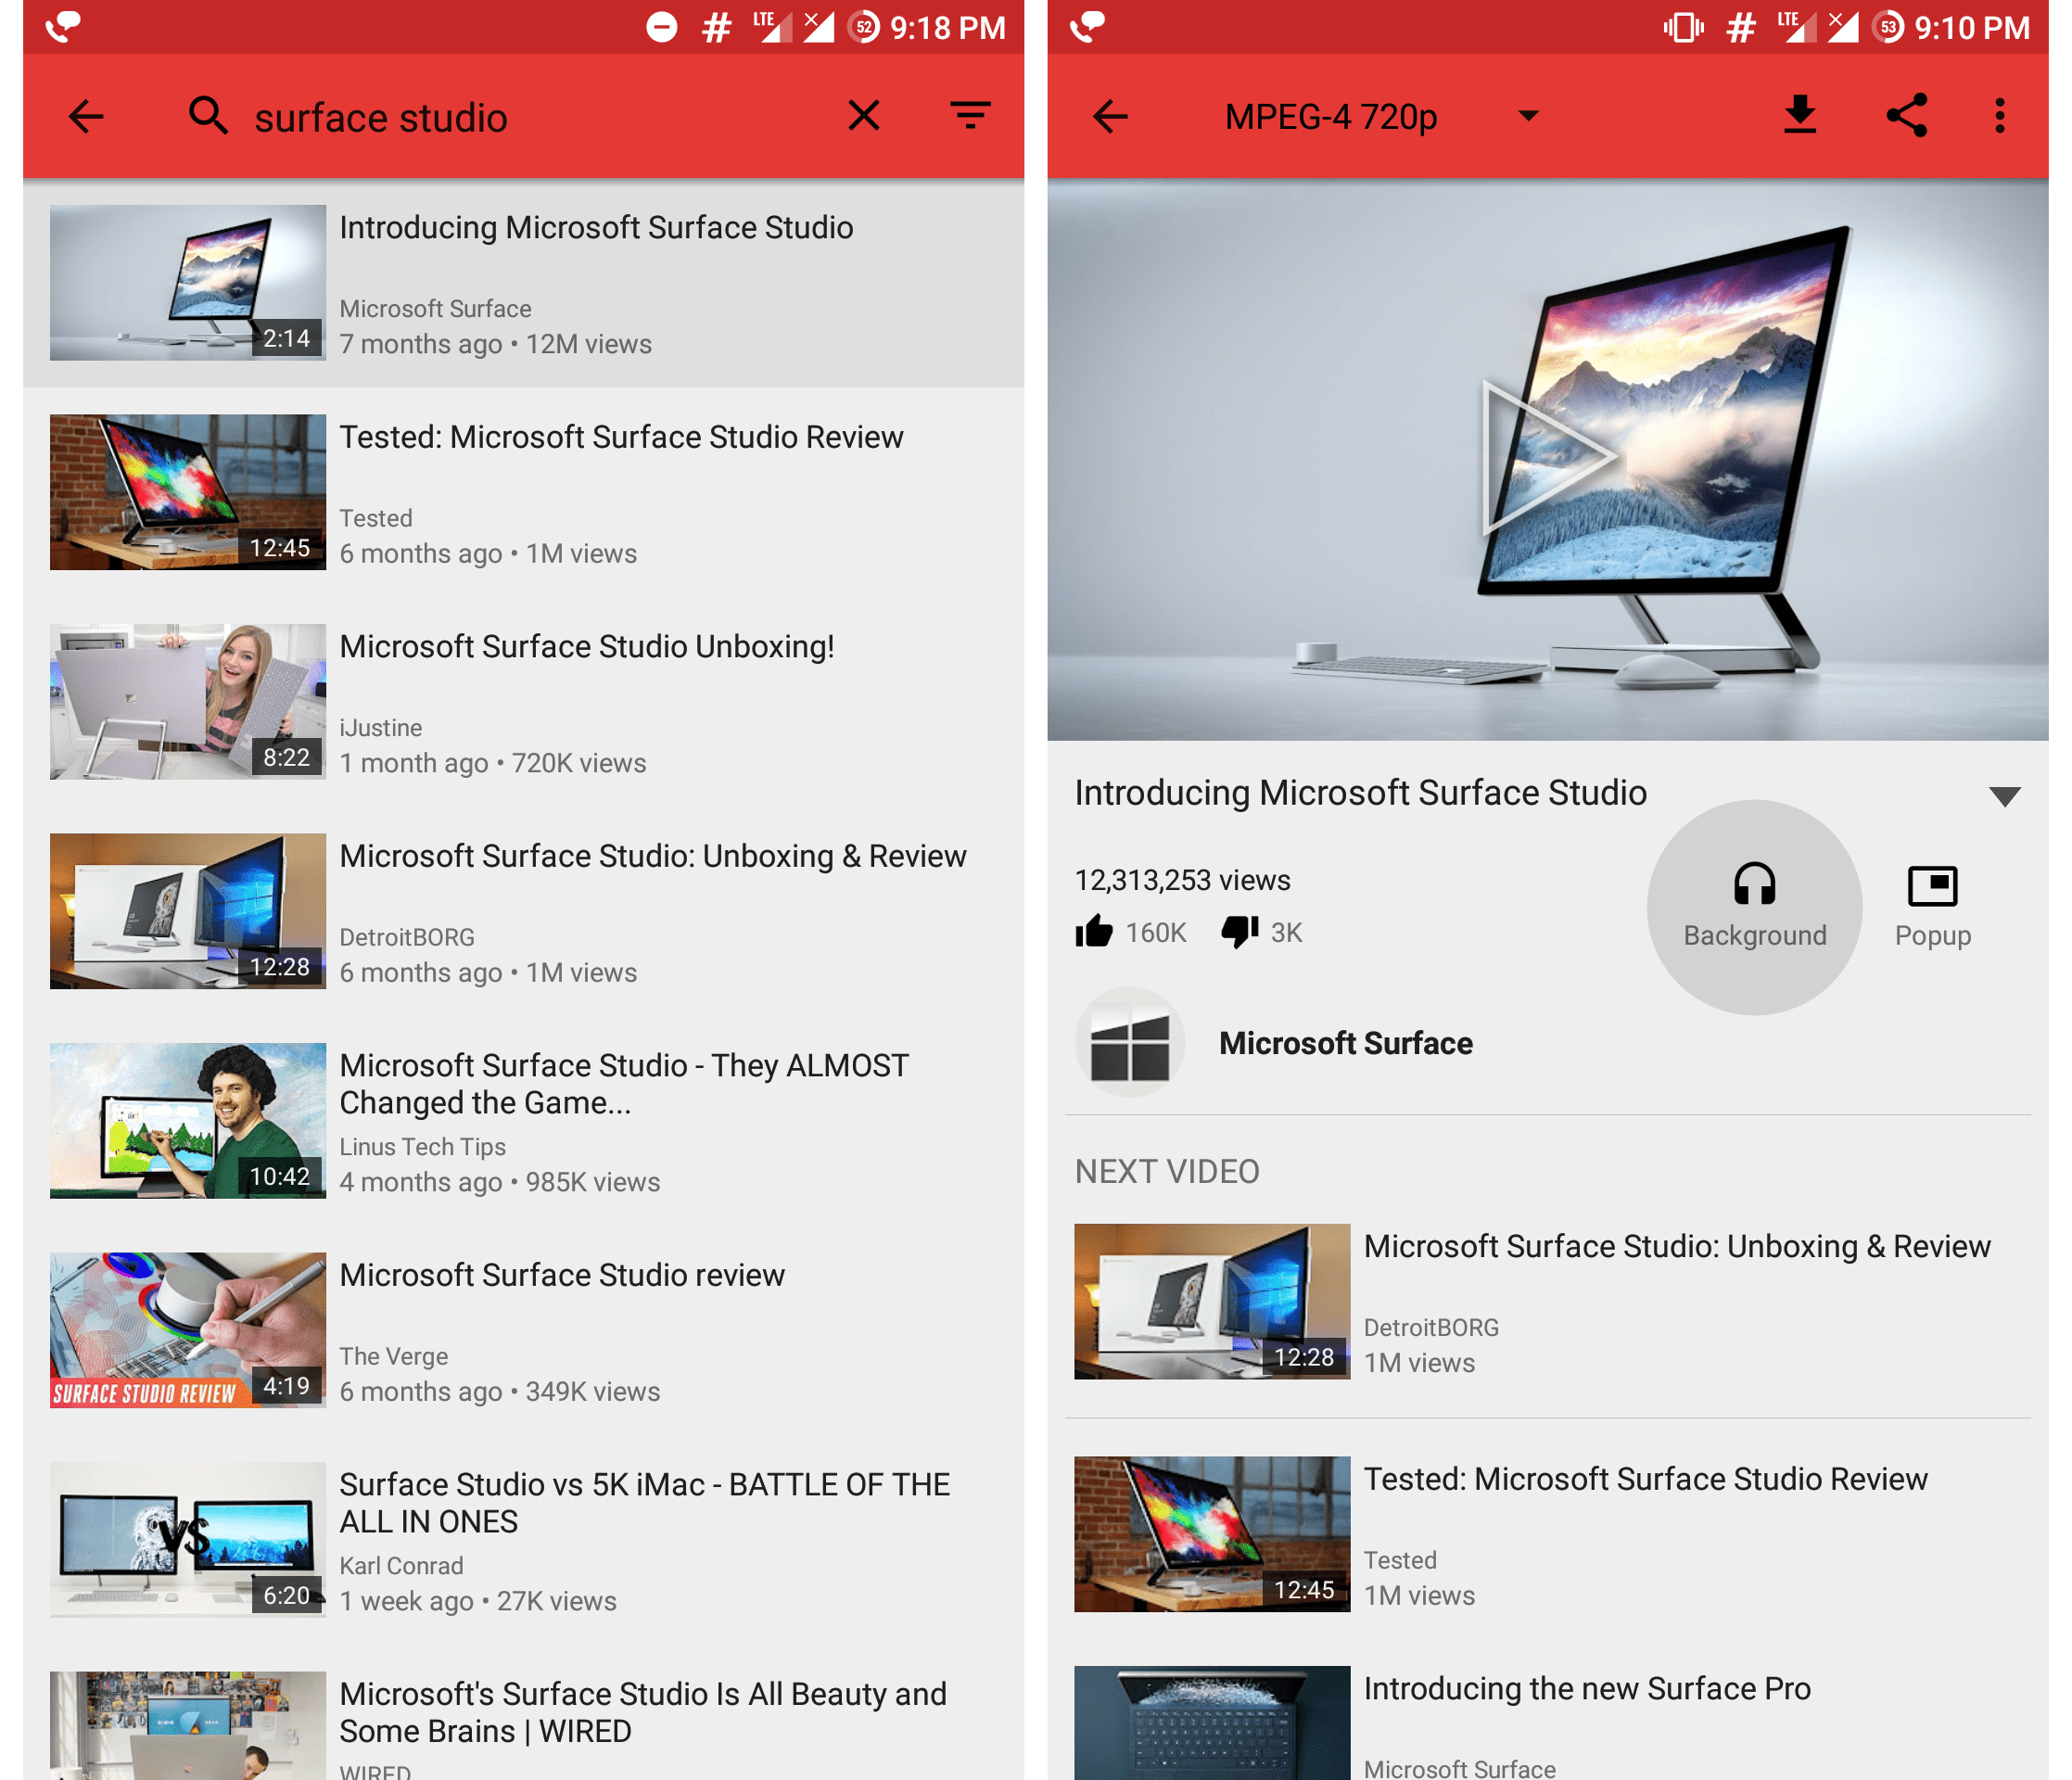Share the Surface Studio video
Screen dimensions: 2072x1780
1908,115
